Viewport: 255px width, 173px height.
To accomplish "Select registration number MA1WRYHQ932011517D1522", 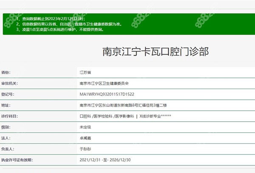I will click(107, 94).
